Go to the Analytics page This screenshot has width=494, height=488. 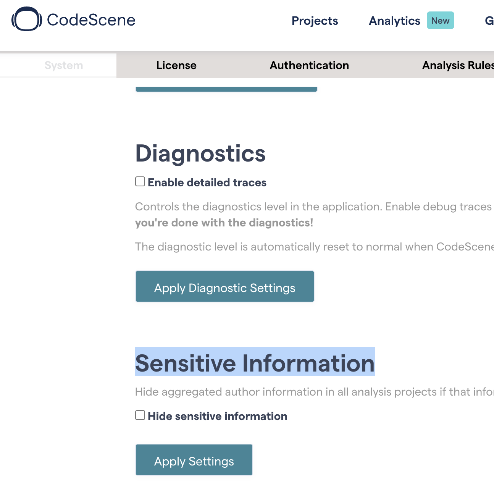394,21
